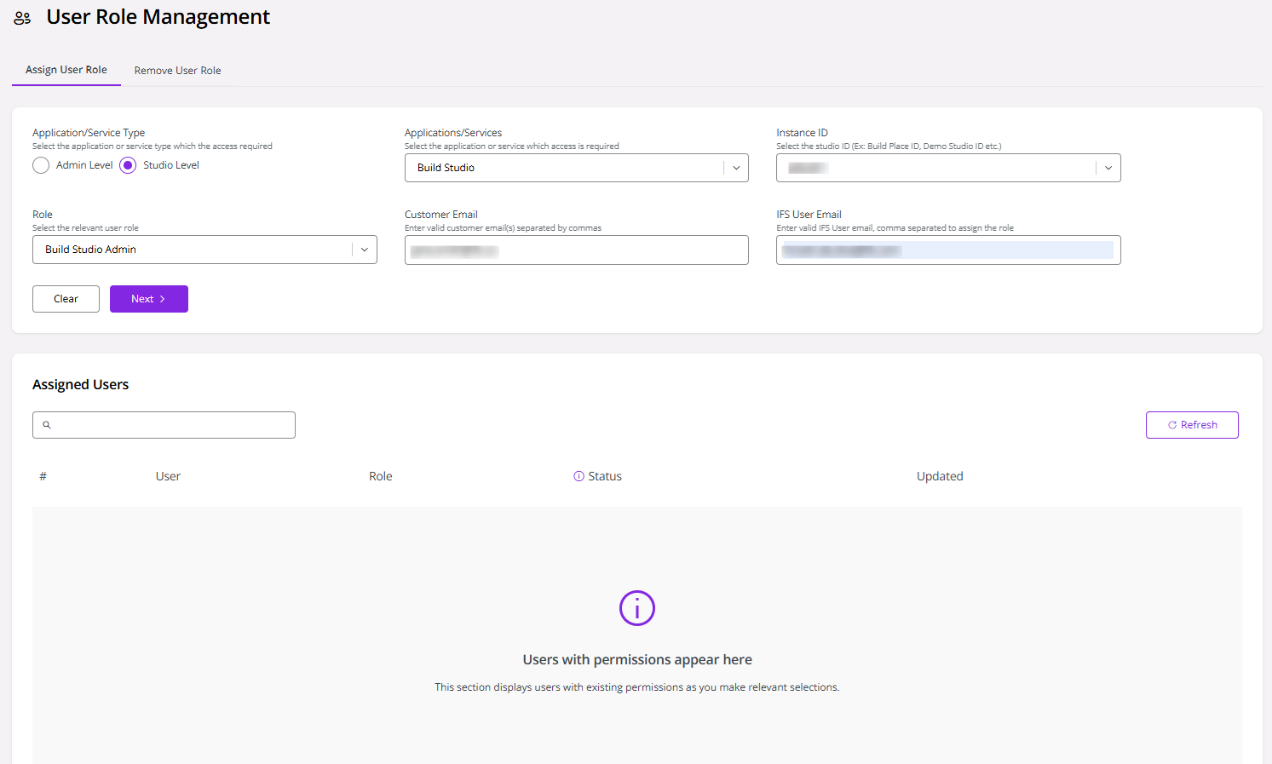
Task: Click the search magnifier icon in the Assigned Users box
Action: (47, 425)
